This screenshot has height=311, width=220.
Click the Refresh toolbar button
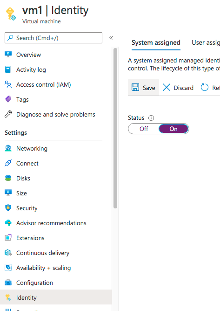[x=210, y=88]
